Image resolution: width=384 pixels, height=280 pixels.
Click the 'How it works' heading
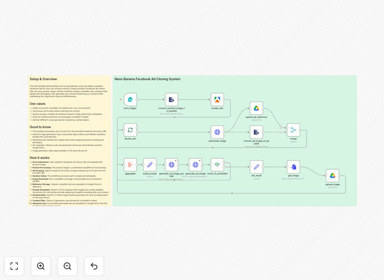click(39, 158)
